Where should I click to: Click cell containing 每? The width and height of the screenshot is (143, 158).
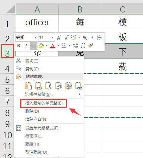[x=80, y=22]
